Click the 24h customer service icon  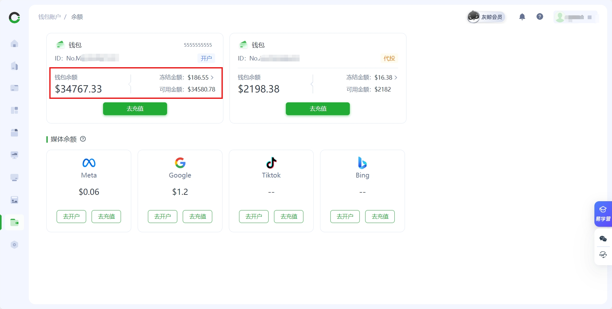[x=603, y=255]
